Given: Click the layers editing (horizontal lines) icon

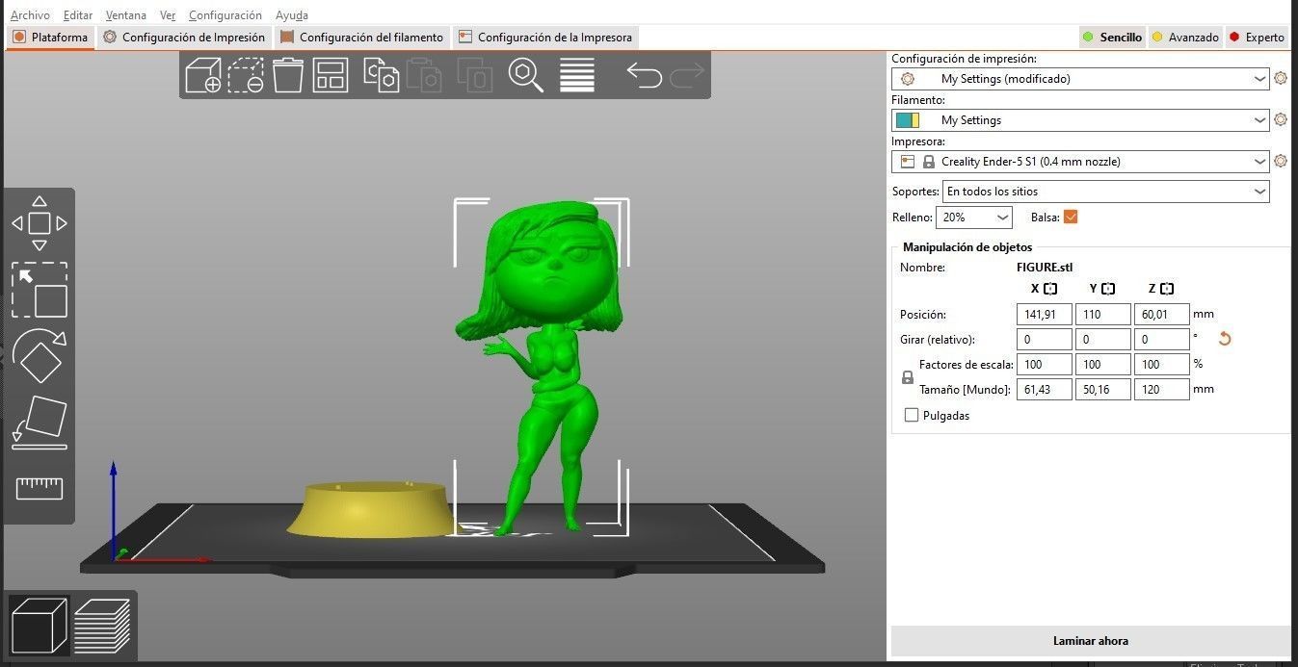Looking at the screenshot, I should pyautogui.click(x=577, y=75).
